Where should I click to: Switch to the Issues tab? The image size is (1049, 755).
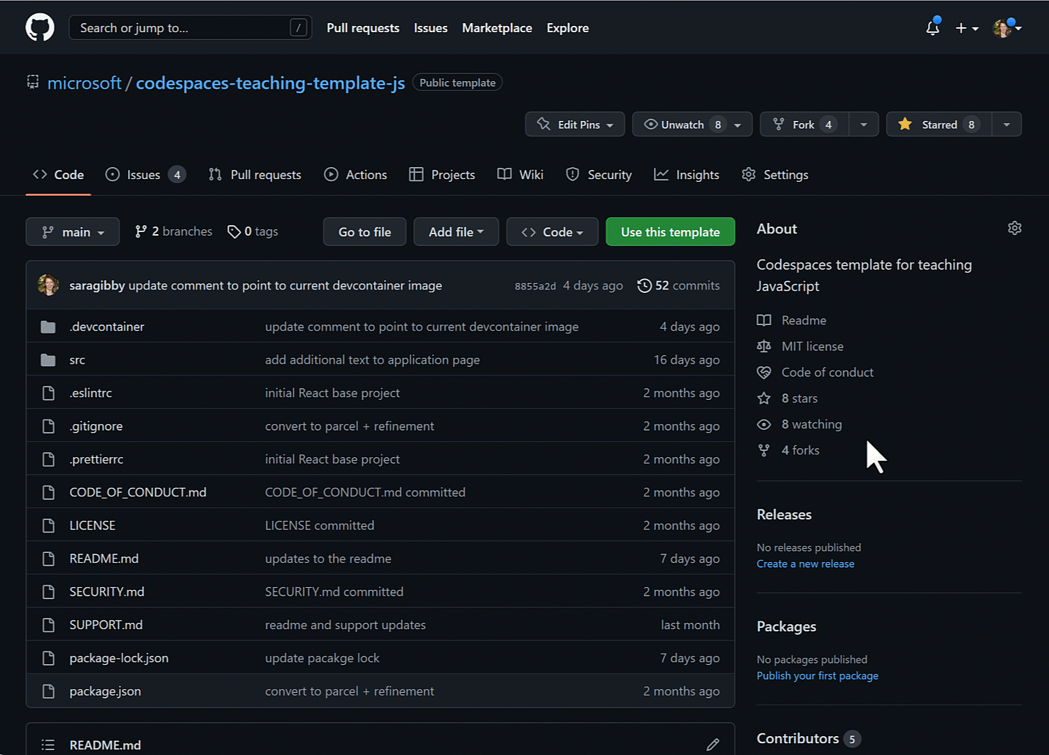tap(145, 175)
